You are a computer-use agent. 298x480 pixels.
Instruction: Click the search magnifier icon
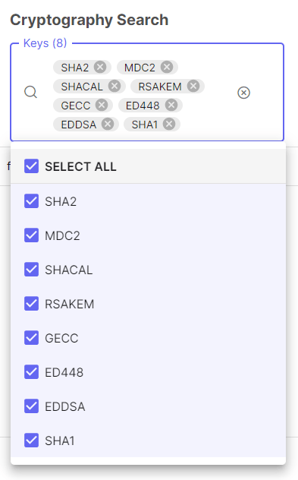pyautogui.click(x=30, y=92)
